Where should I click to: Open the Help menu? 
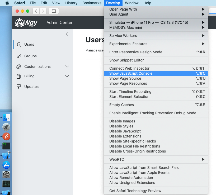pos(147,3)
